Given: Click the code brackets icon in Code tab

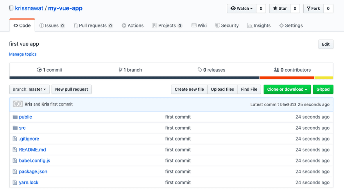Looking at the screenshot, I should tap(16, 25).
